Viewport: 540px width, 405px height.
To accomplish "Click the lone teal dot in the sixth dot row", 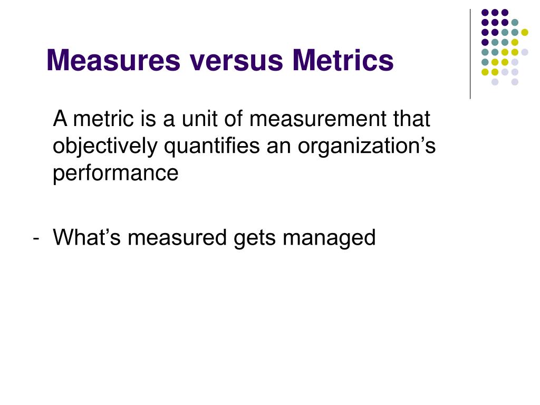I will coord(485,62).
